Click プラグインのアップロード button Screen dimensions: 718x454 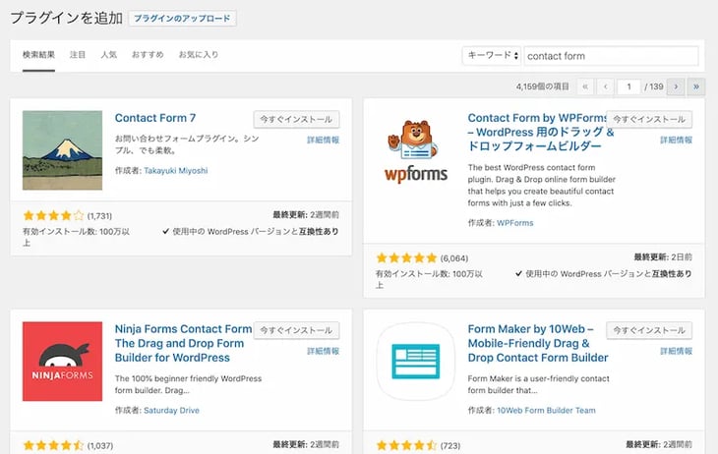(x=182, y=18)
